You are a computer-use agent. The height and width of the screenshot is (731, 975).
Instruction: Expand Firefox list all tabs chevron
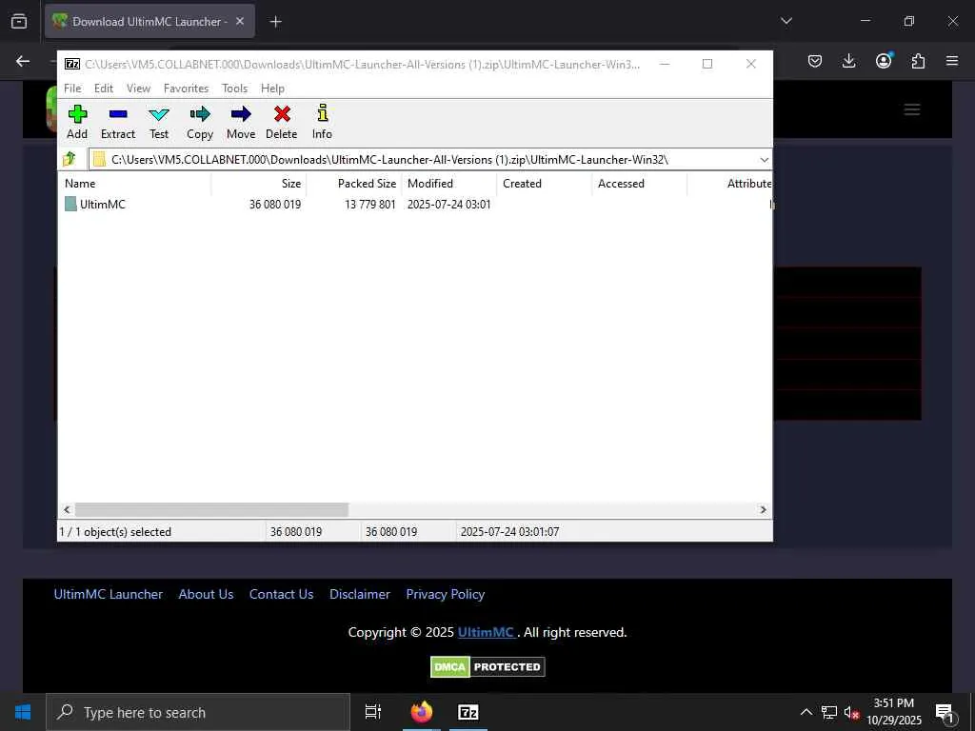(786, 21)
